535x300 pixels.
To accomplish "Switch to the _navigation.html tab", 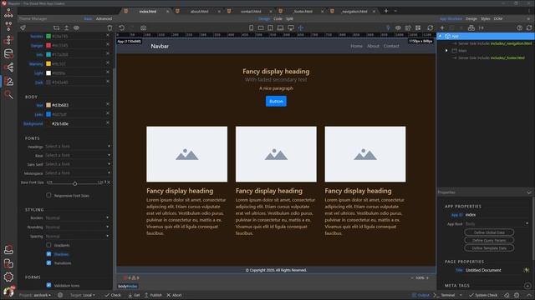I will coord(354,11).
